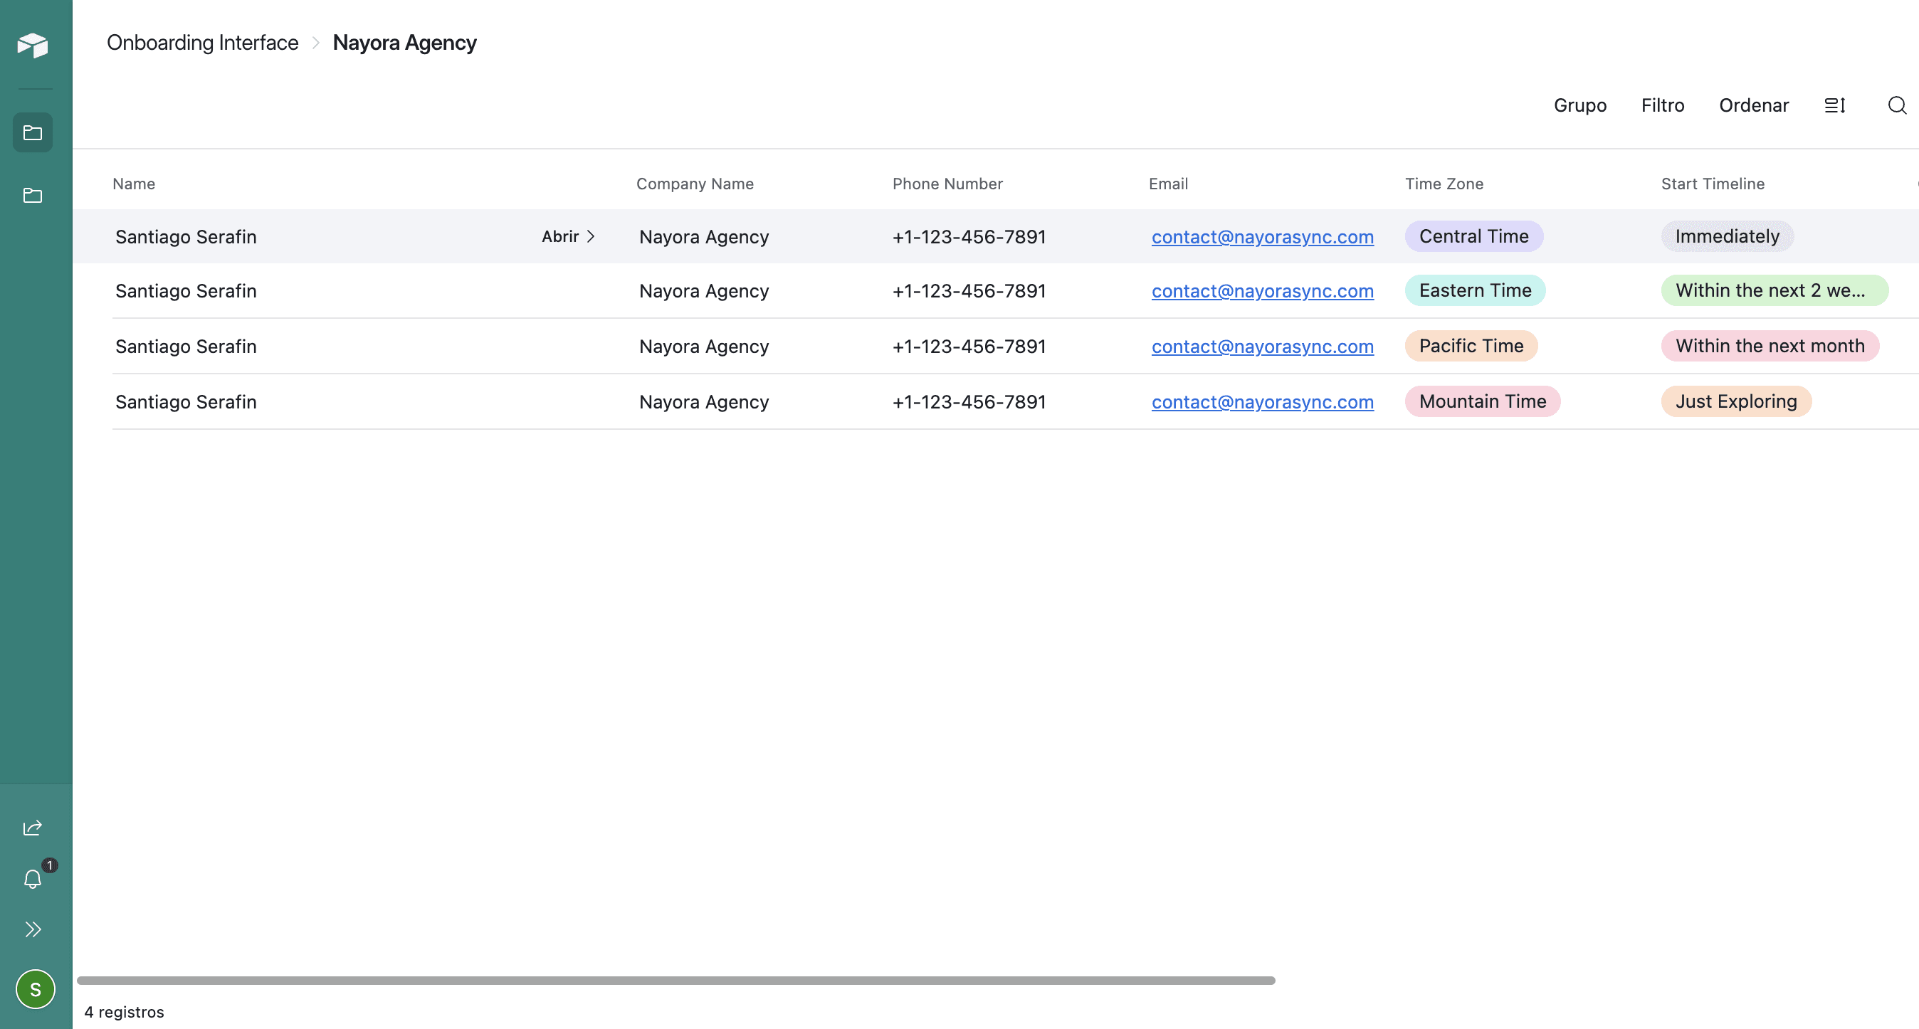Open the account menu via the S avatar
The width and height of the screenshot is (1919, 1029).
[35, 988]
